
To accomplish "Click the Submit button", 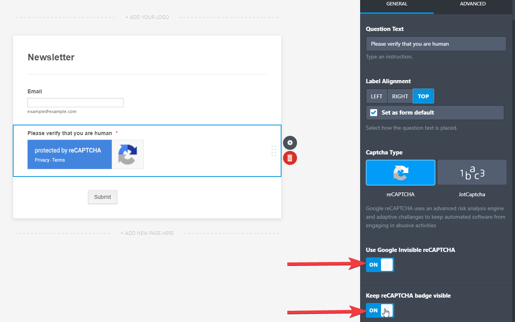I will (x=102, y=197).
